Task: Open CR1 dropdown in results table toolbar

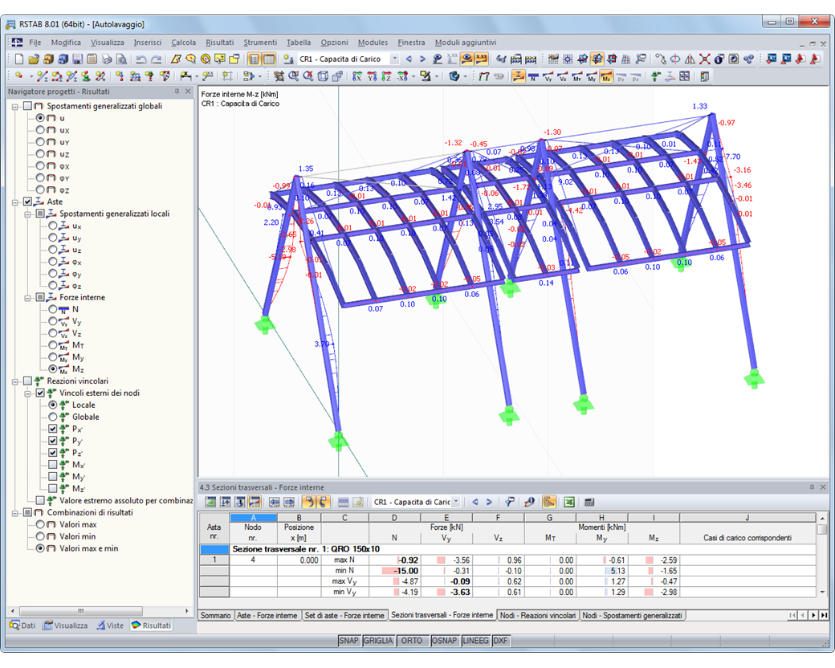Action: tap(456, 502)
